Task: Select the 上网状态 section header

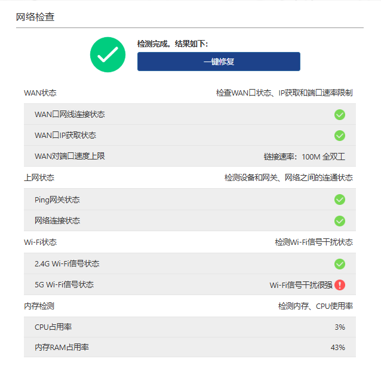Action: (39, 178)
